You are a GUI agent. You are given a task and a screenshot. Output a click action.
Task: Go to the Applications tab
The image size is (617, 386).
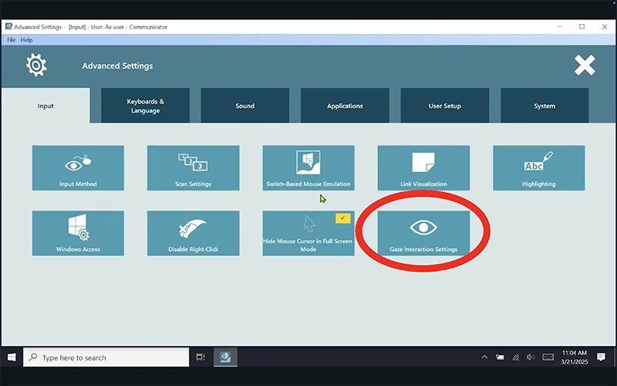[x=345, y=106]
